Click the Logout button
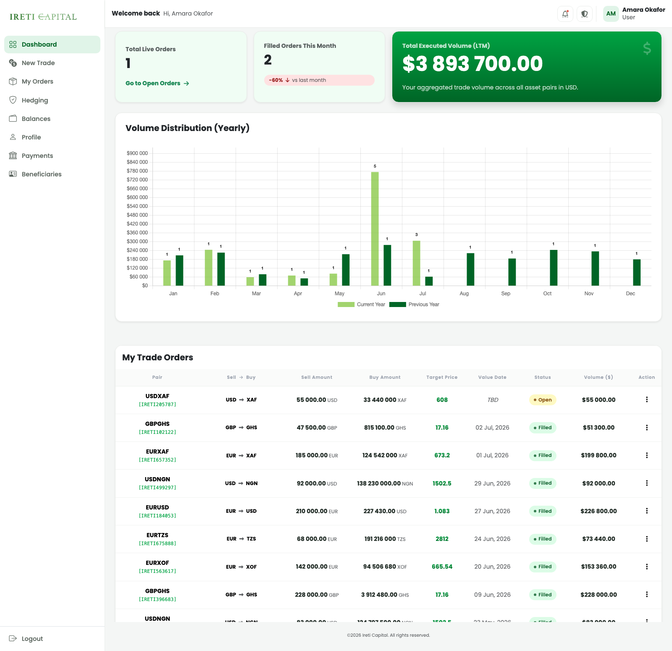 [52, 638]
